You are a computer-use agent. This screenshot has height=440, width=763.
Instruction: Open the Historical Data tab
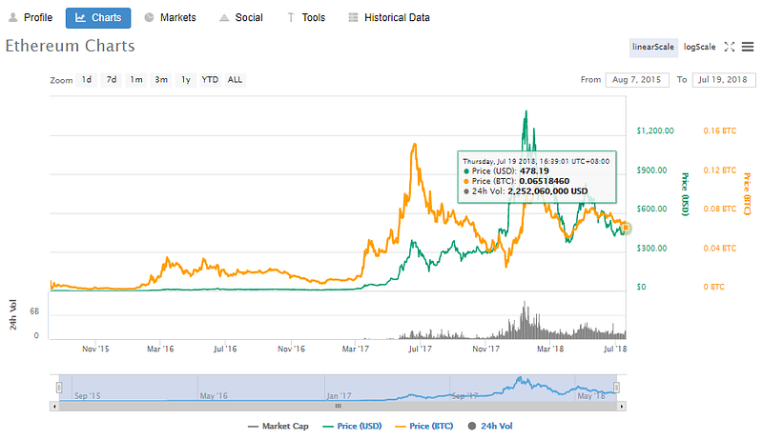[x=389, y=18]
